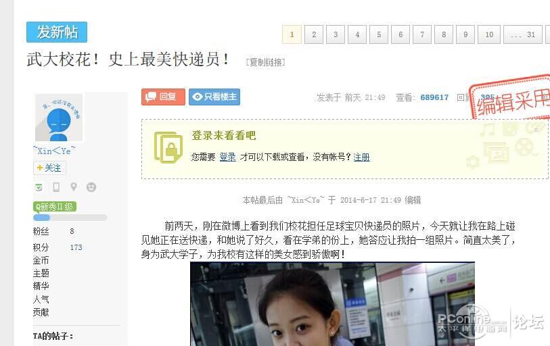Toggle 只看楼主 view-only-author filter
The height and width of the screenshot is (346, 550).
tap(214, 97)
